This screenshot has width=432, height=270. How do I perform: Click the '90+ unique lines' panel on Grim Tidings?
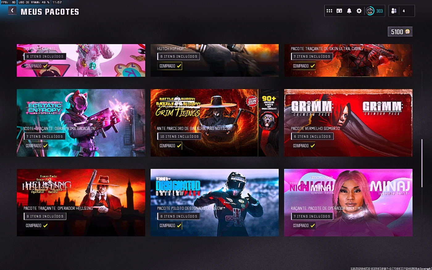[268, 123]
